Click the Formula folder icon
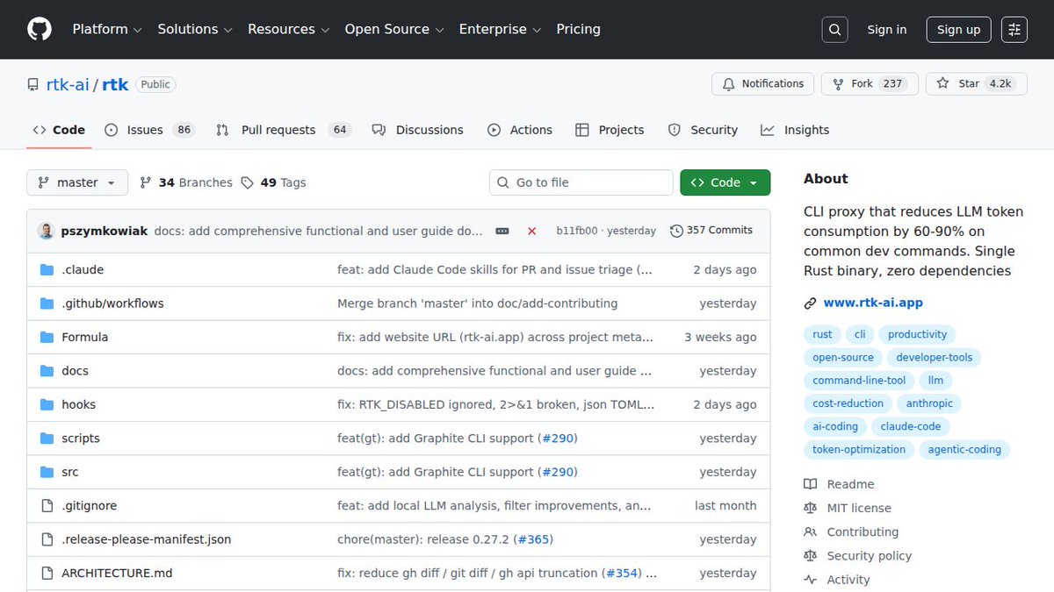 coord(47,337)
